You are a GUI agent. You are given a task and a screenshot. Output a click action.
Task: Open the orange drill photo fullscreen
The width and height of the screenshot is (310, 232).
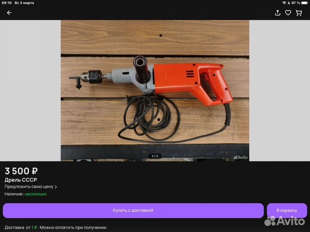(x=155, y=90)
